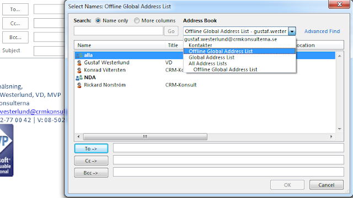353x198 pixels.
Task: Click the horizontal scrollbar left arrow
Action: pyautogui.click(x=78, y=136)
